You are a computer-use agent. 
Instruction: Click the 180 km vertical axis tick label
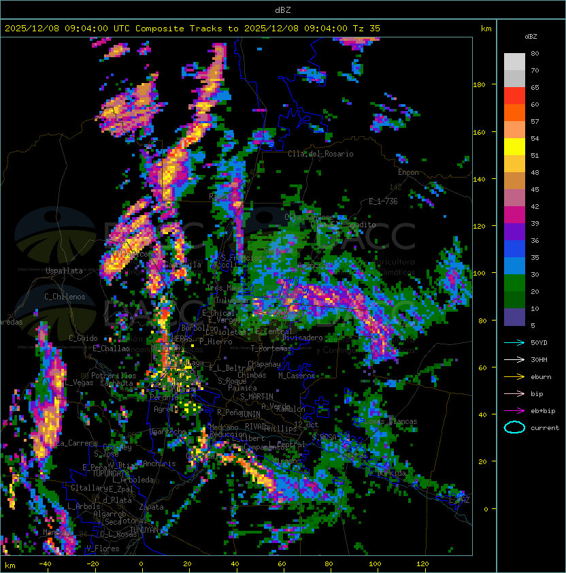tap(479, 84)
